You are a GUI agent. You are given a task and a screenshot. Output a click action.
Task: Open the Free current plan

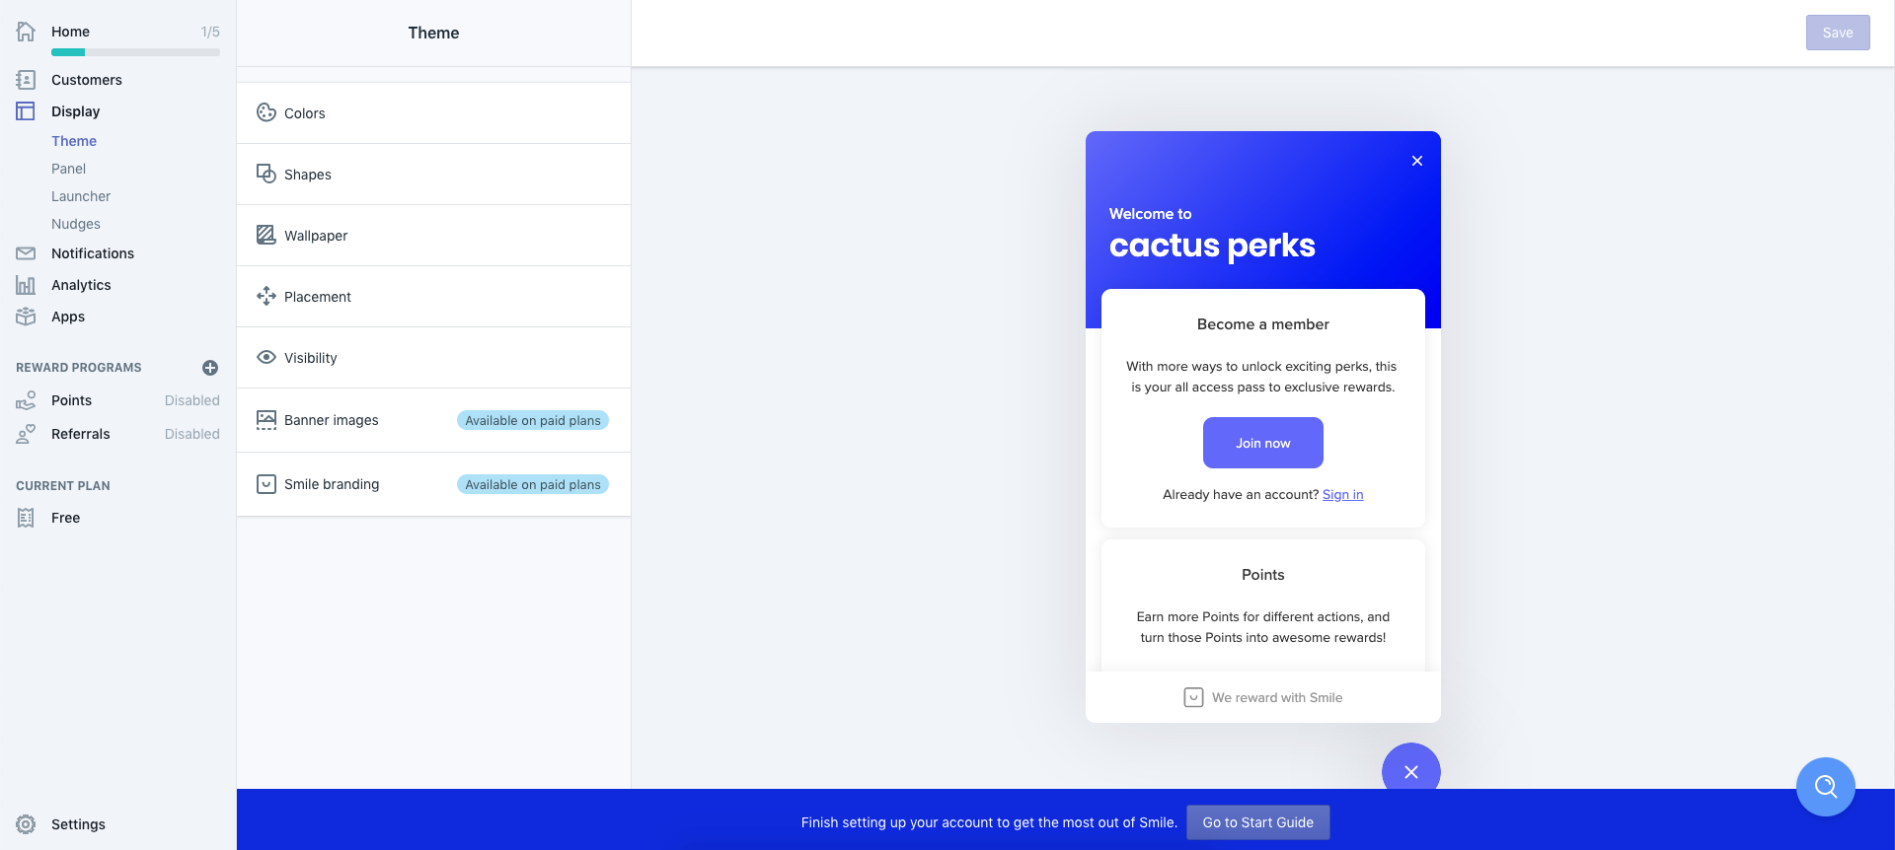point(66,518)
